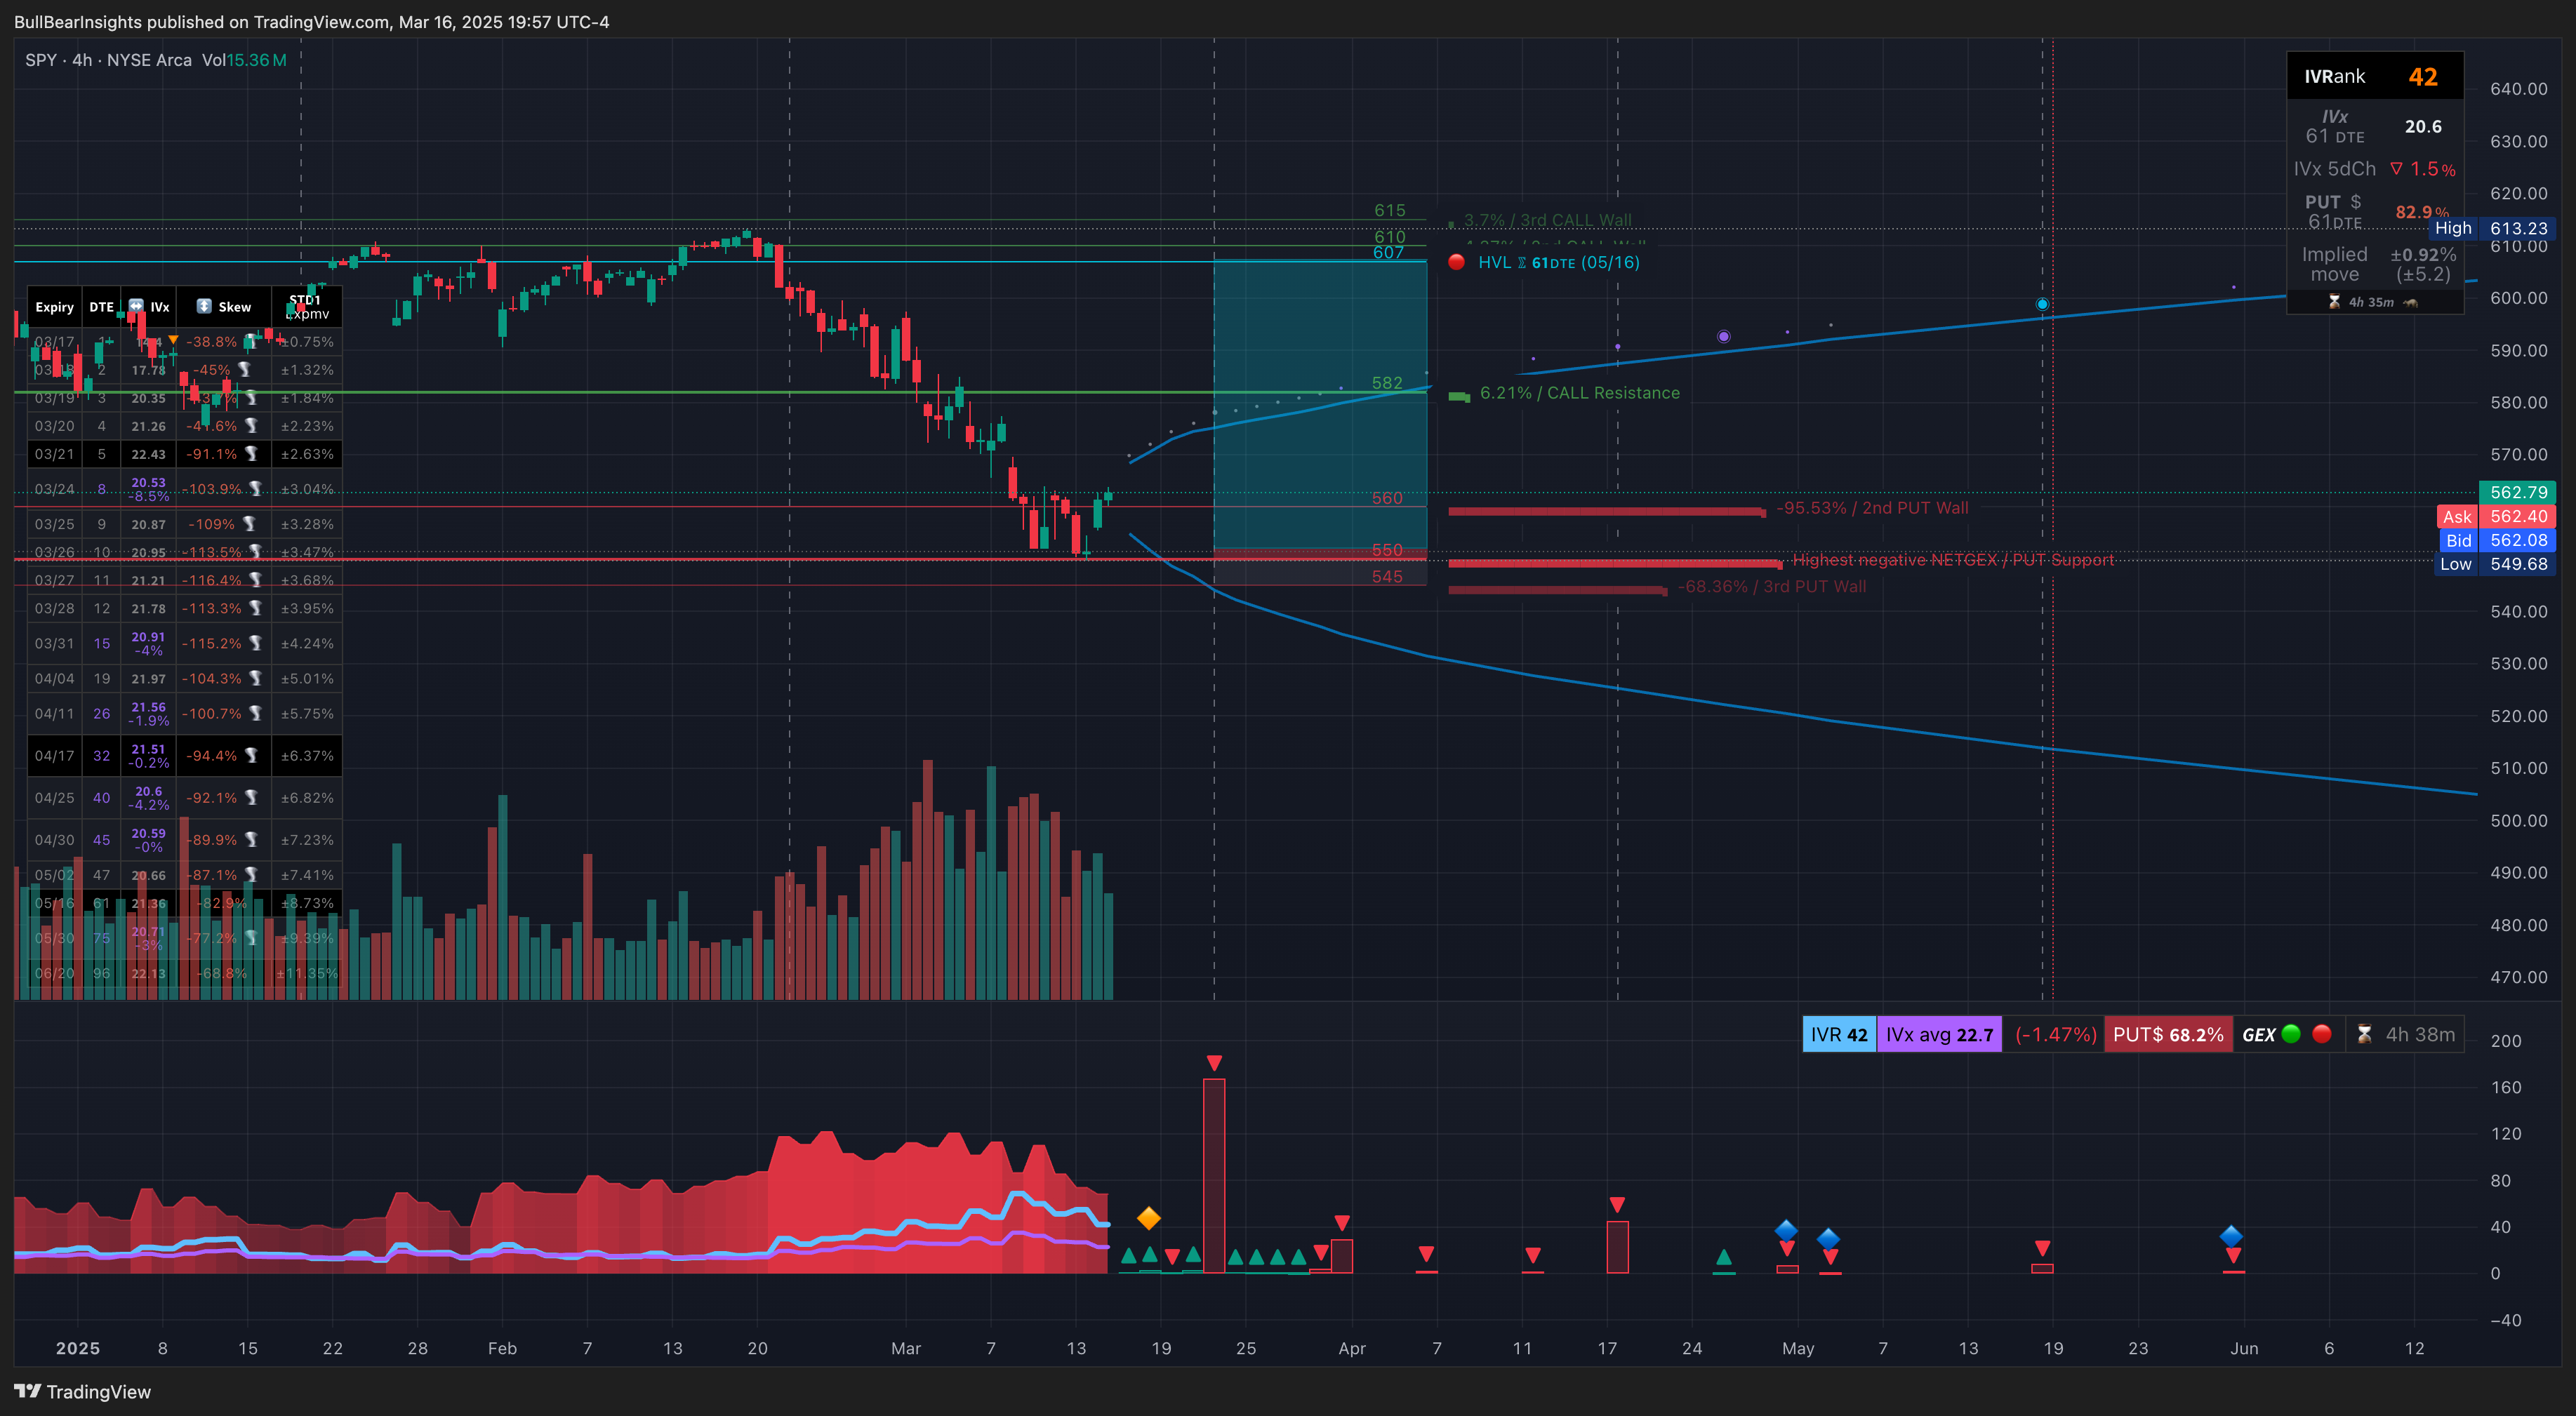This screenshot has width=2576, height=1416.
Task: Click the 'HVL 61DTE (05/16)' label
Action: coord(1558,262)
